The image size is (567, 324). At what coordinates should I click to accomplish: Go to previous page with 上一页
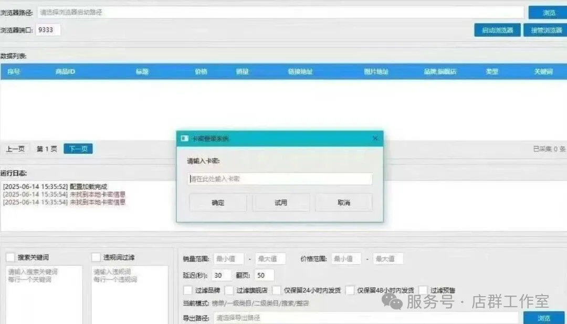pos(15,149)
